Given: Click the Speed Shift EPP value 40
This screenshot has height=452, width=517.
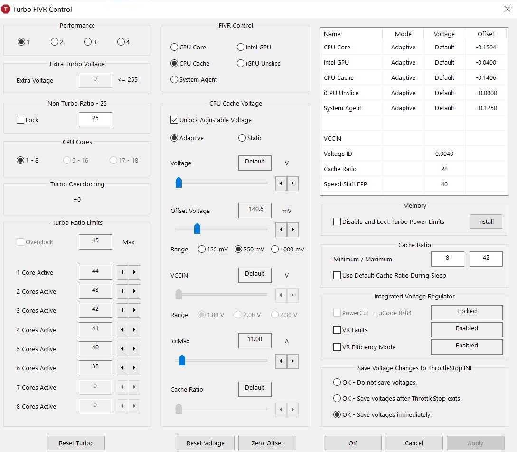Looking at the screenshot, I should 444,184.
